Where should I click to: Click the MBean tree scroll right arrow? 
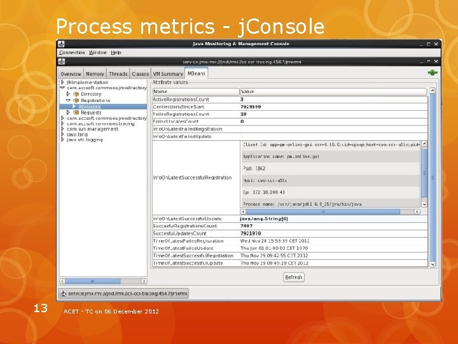144,281
